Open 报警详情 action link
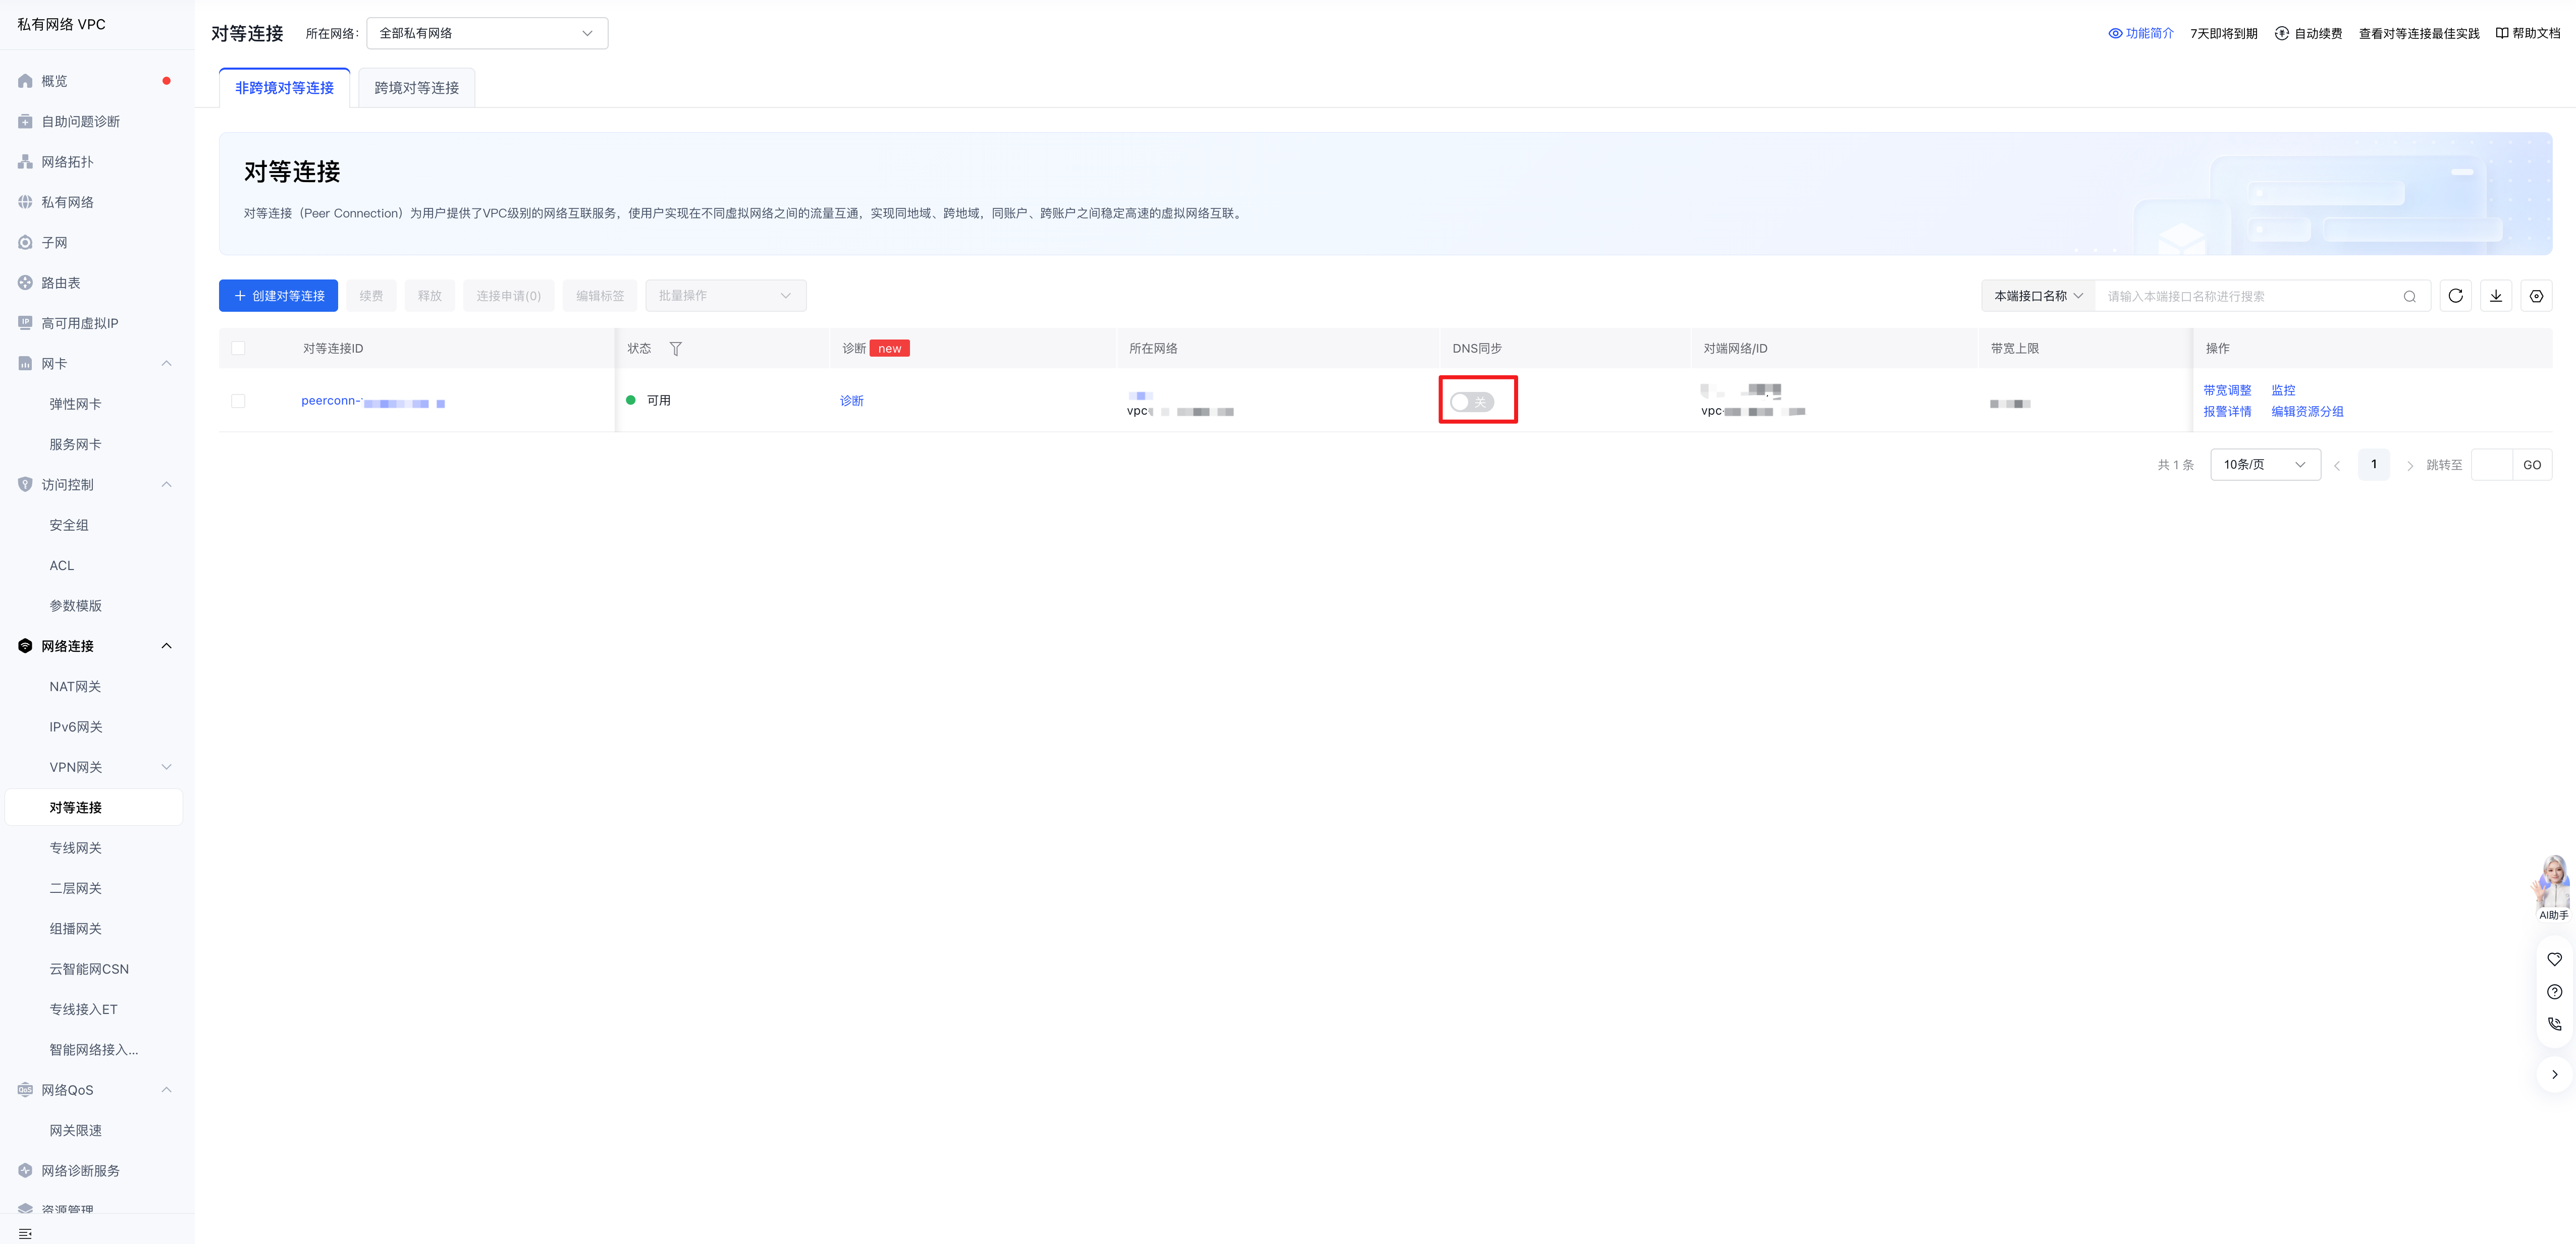Viewport: 2576px width, 1244px height. click(2227, 412)
